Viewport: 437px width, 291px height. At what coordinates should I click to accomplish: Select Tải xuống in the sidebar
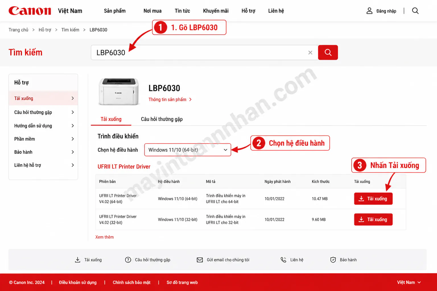[x=43, y=98]
